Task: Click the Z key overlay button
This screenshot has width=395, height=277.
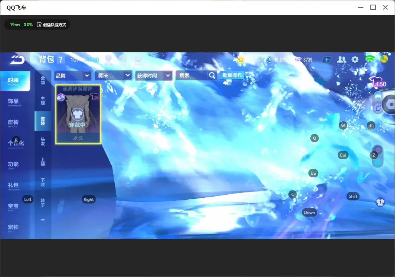Action: 374,155
